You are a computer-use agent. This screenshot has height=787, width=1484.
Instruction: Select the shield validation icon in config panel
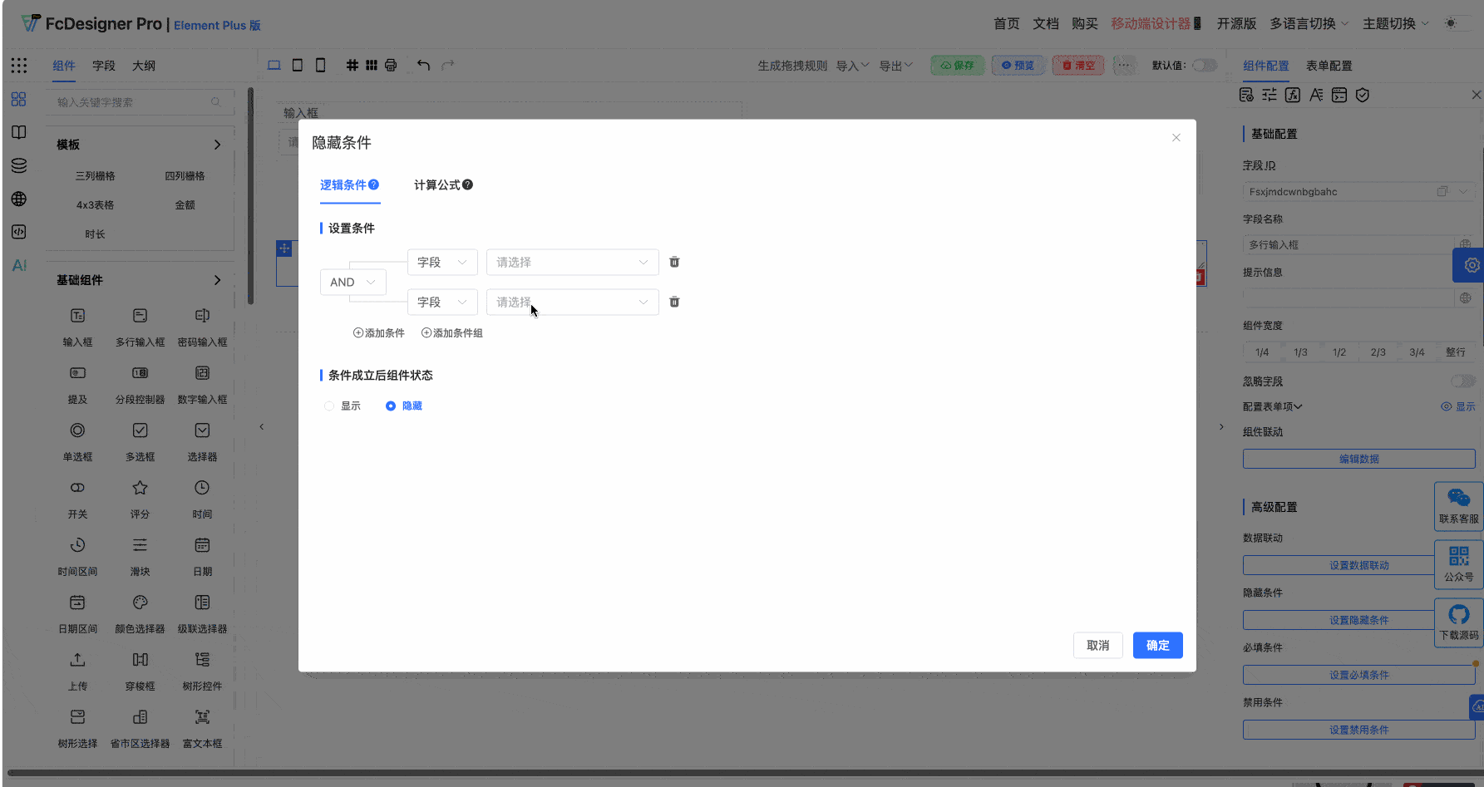pos(1363,95)
